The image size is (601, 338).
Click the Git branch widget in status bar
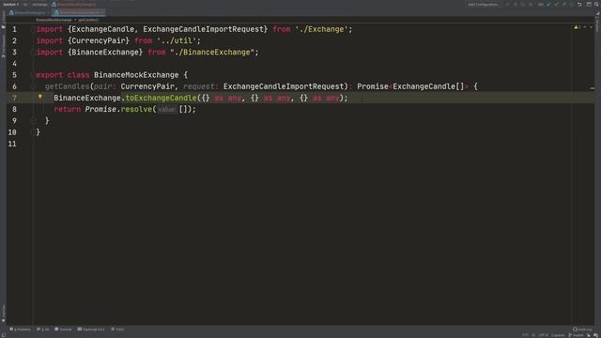point(576,335)
